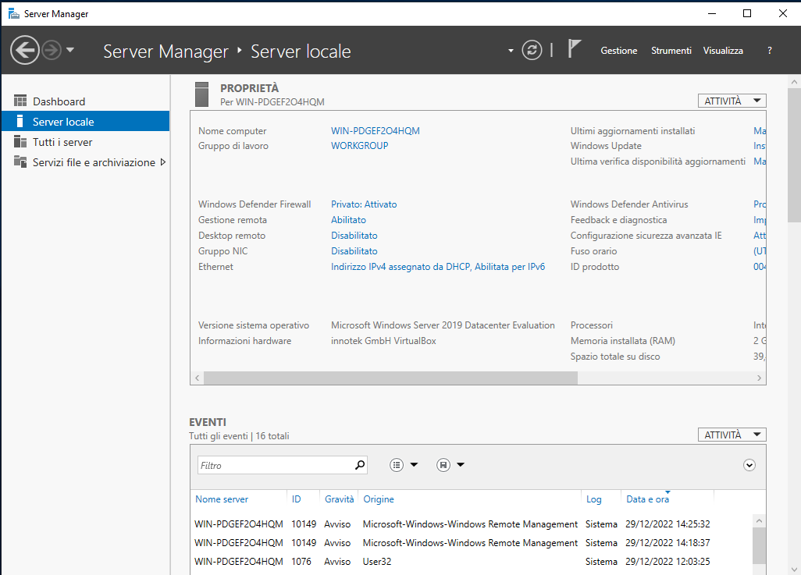Viewport: 801px width, 575px height.
Task: Sort by the Gravità column header
Action: point(339,499)
